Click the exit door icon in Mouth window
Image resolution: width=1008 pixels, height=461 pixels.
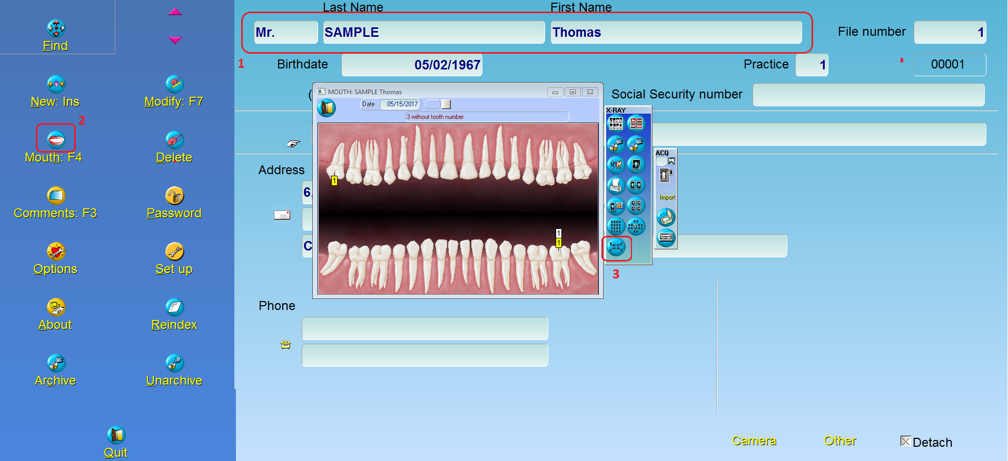[x=327, y=108]
